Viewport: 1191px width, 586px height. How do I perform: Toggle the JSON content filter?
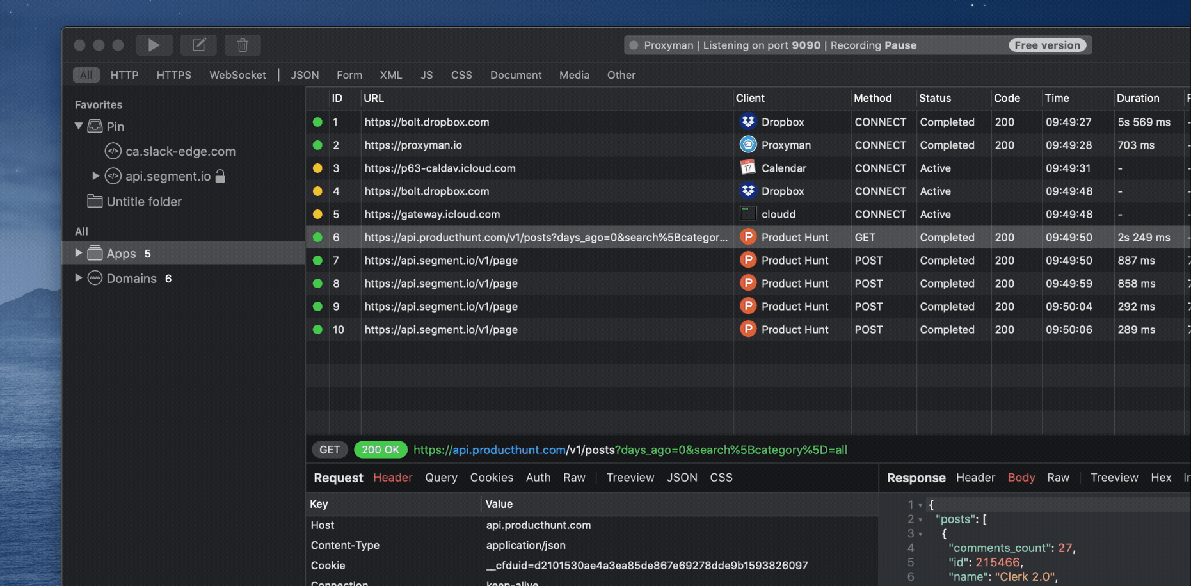(305, 75)
